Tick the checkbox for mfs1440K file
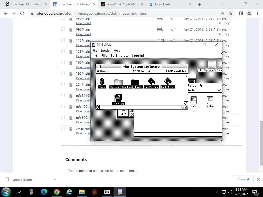Image resolution: width=263 pixels, height=197 pixels. coord(63,95)
